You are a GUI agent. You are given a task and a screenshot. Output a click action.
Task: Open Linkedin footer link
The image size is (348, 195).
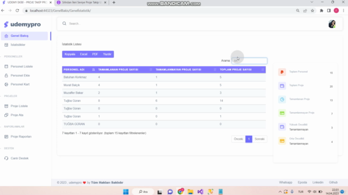(x=318, y=183)
